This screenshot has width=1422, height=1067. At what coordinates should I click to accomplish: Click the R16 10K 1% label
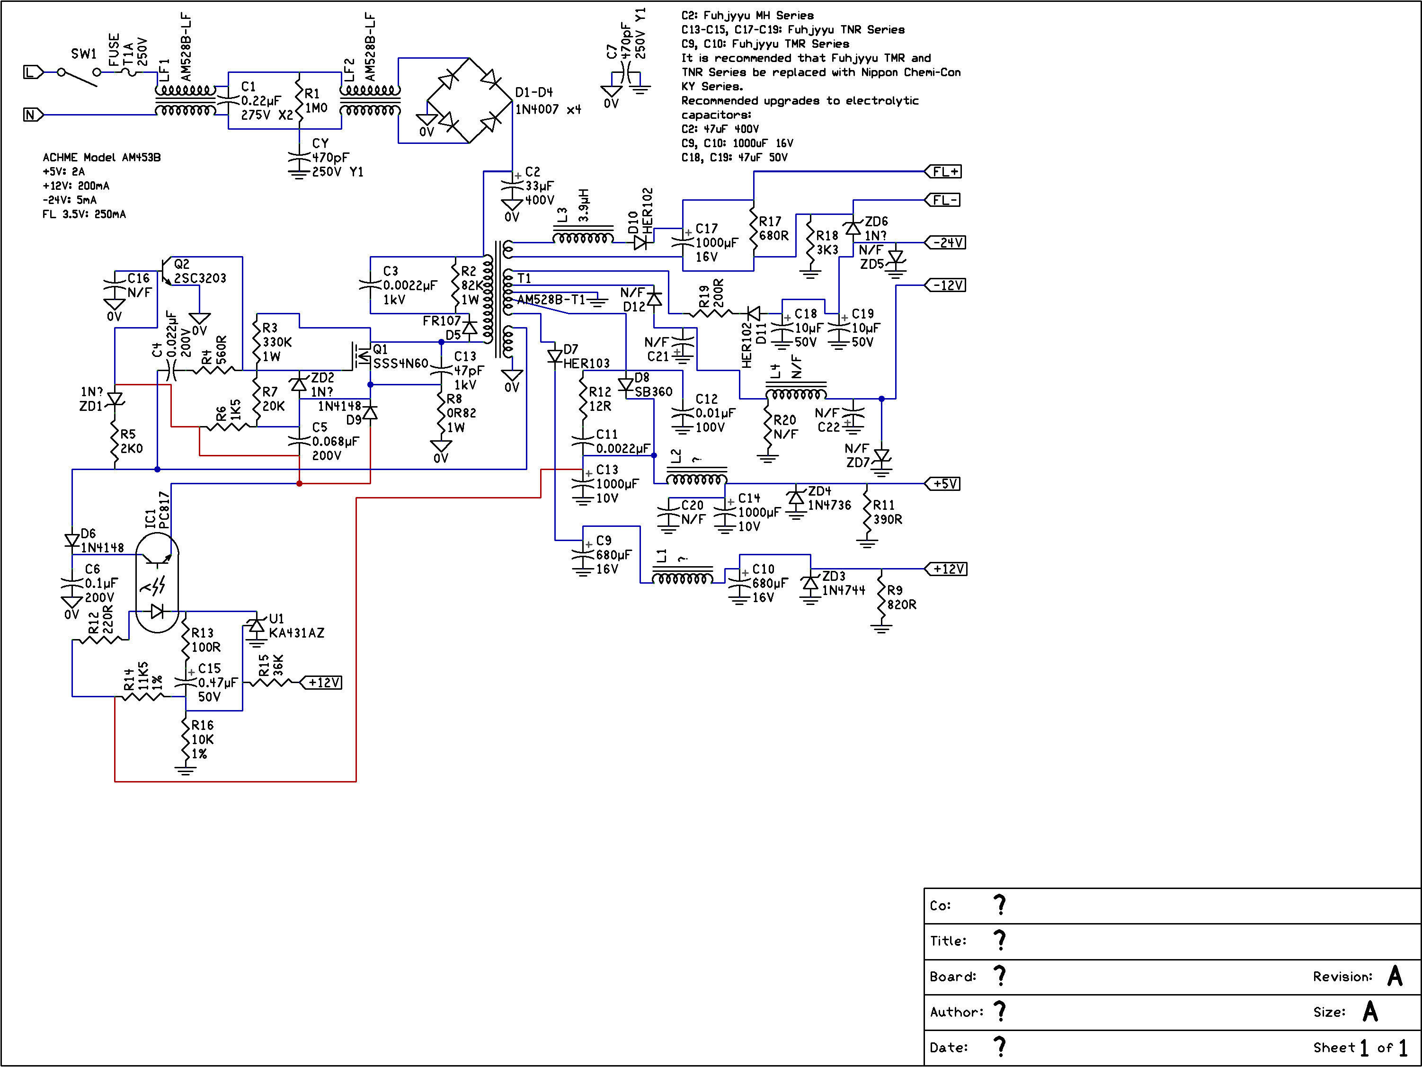203,739
